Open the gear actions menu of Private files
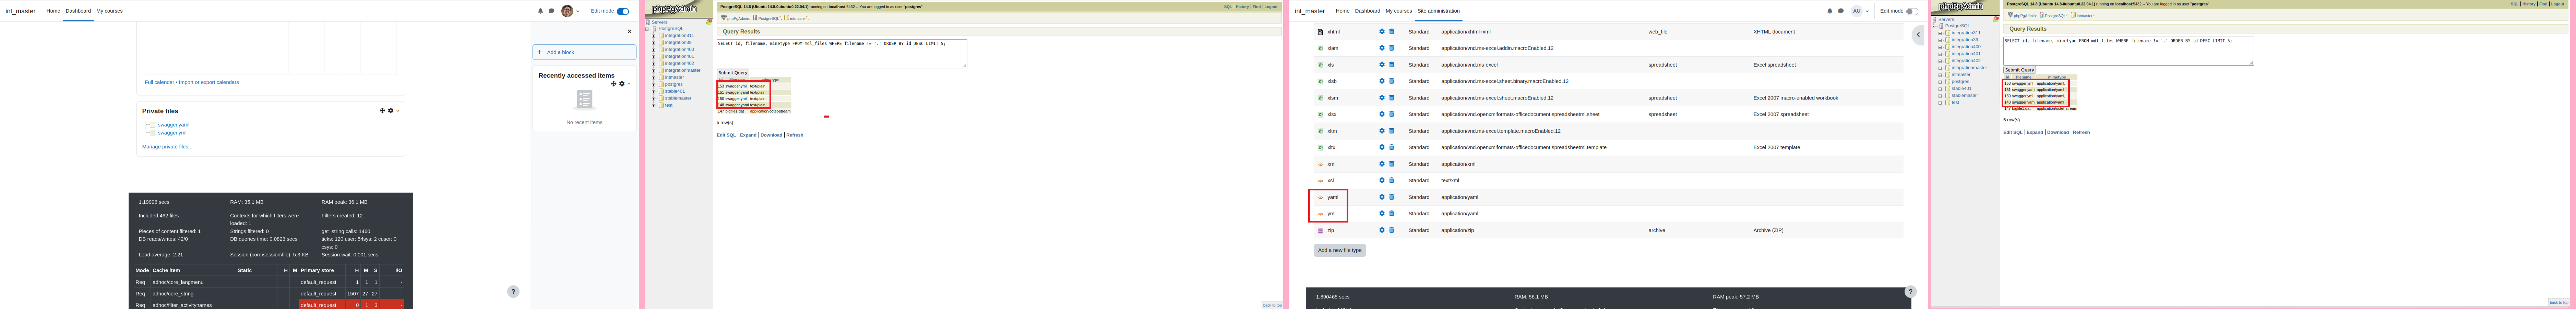This screenshot has height=309, width=2576. 391,111
